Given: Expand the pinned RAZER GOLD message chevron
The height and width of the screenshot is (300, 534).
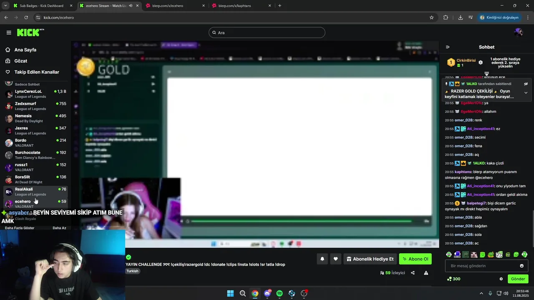Looking at the screenshot, I should [526, 92].
